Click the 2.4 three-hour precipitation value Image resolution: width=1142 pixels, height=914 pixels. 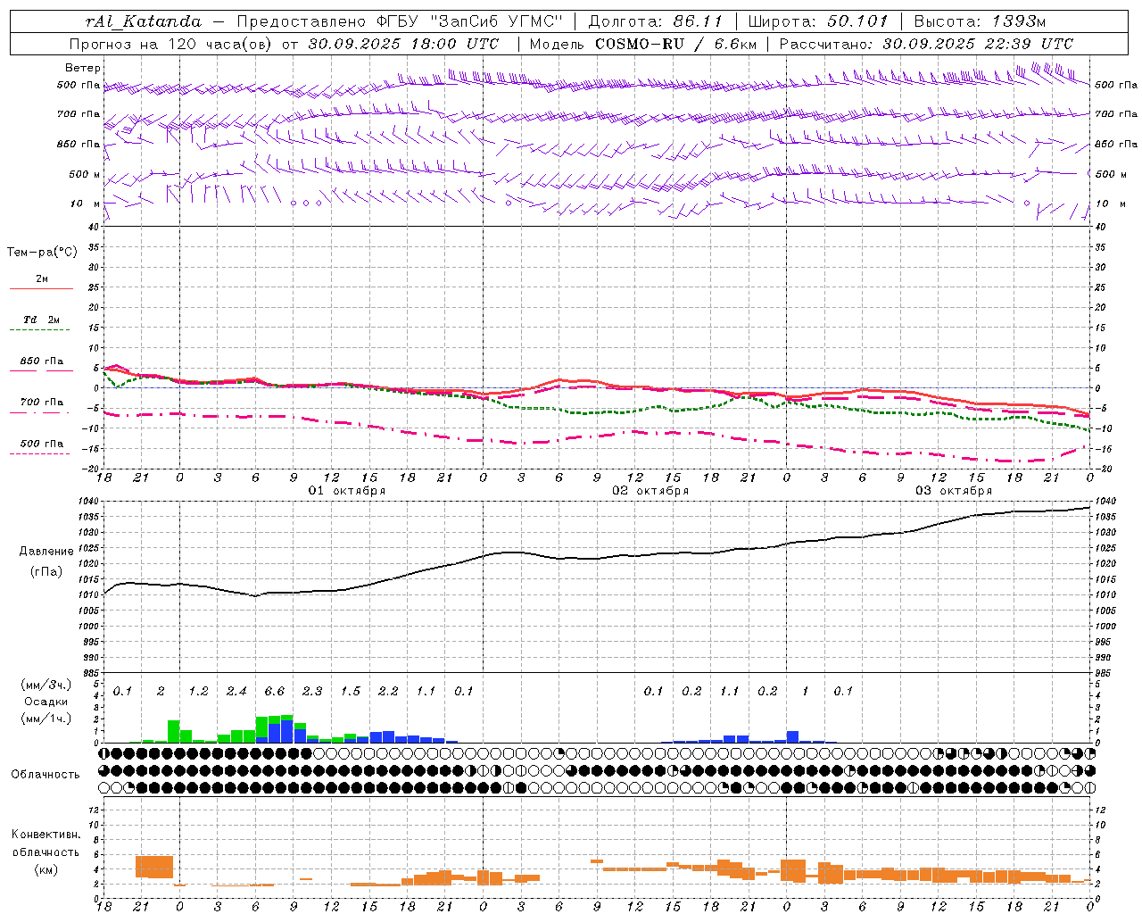point(236,692)
